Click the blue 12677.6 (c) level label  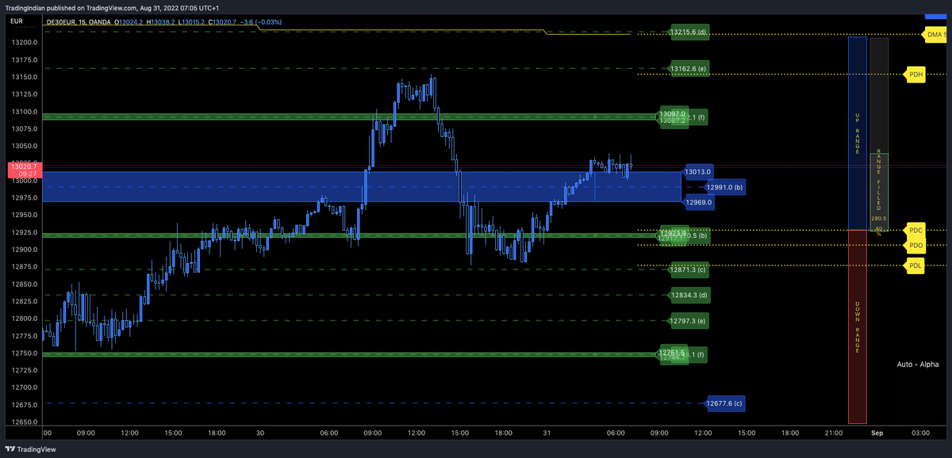(x=724, y=403)
